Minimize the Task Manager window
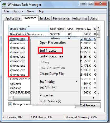The image size is (110, 123). point(84,4)
